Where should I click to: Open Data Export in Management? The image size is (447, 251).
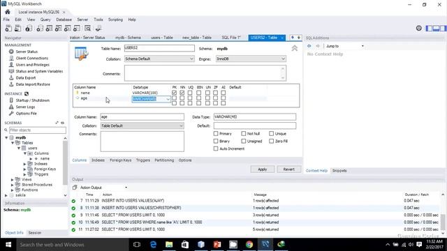coord(26,78)
